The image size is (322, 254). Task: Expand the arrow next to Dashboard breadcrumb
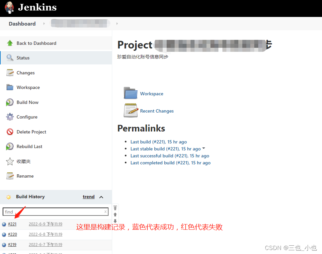click(44, 24)
